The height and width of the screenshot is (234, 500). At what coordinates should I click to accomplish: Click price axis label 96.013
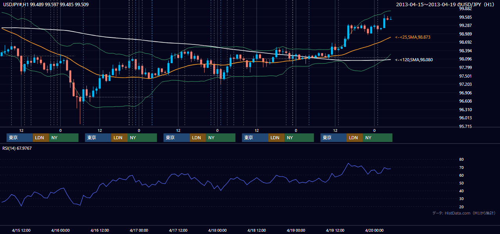(x=465, y=118)
